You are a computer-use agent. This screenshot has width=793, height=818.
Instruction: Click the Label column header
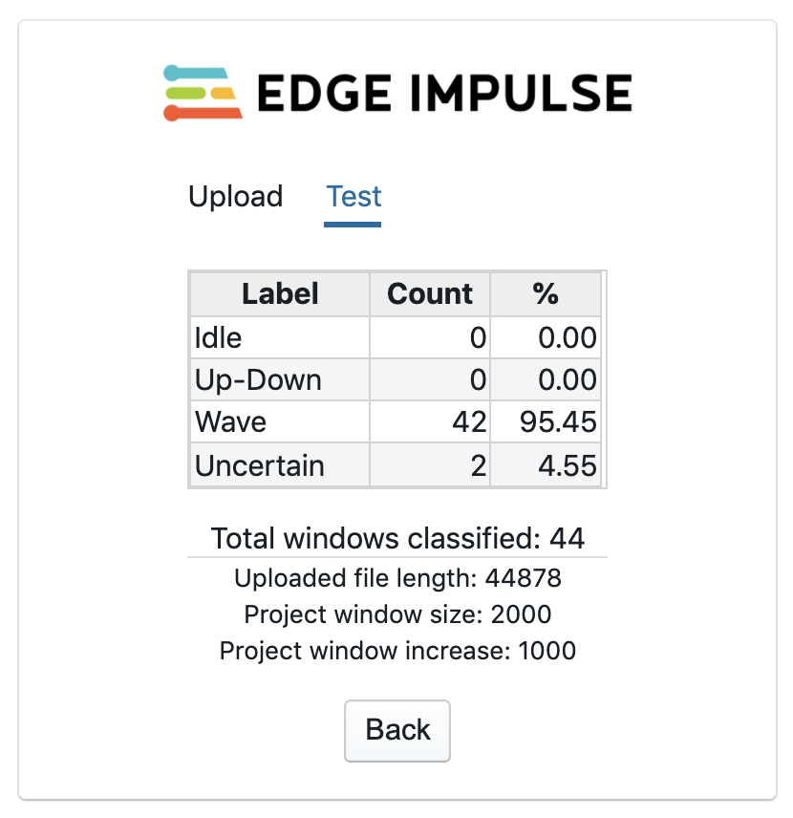[280, 293]
